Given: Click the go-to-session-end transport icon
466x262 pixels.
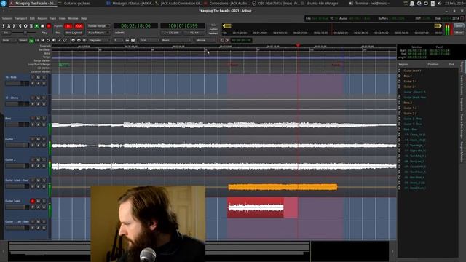Looking at the screenshot, I should (20, 26).
